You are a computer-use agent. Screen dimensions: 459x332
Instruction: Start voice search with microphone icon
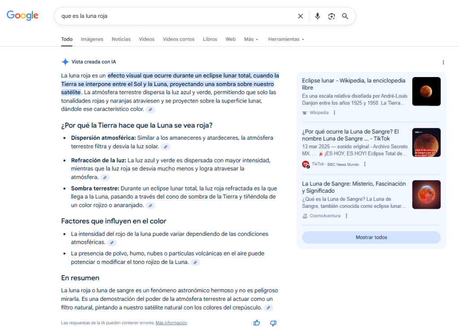(317, 16)
